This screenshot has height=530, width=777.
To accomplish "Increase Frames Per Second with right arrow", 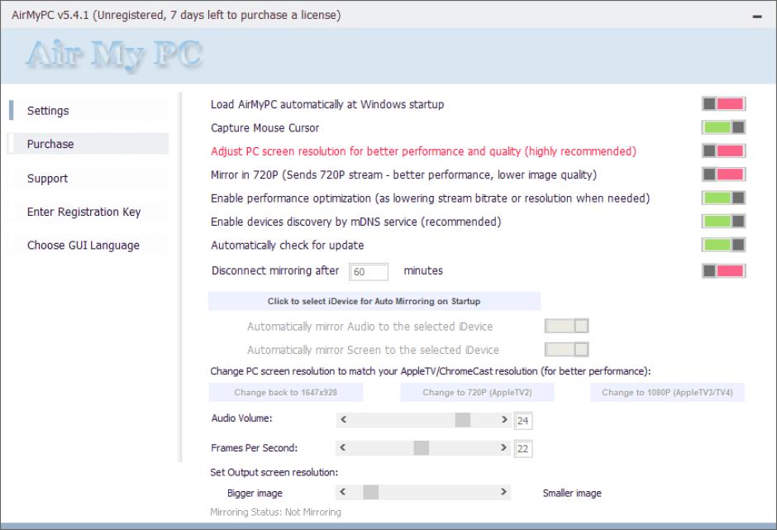I will (x=503, y=447).
